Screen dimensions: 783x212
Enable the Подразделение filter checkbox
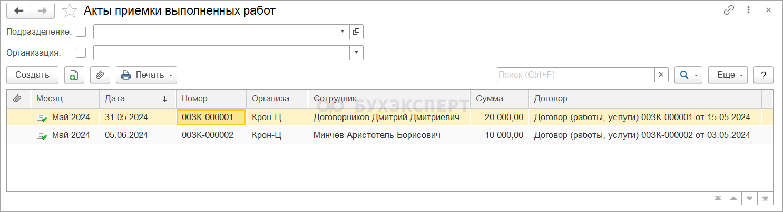tap(81, 32)
